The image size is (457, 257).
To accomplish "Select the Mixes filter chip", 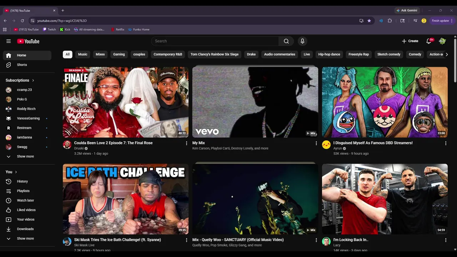I will 100,54.
